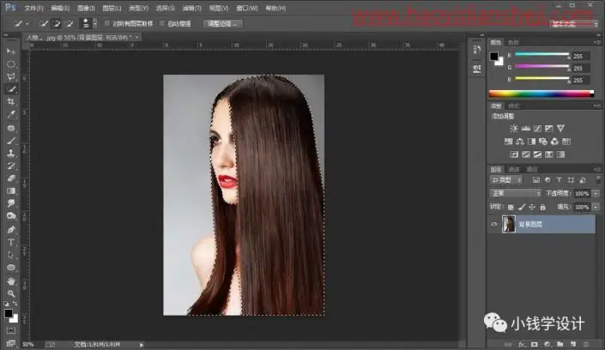Open the Image menu
This screenshot has width=605, height=350.
click(86, 8)
